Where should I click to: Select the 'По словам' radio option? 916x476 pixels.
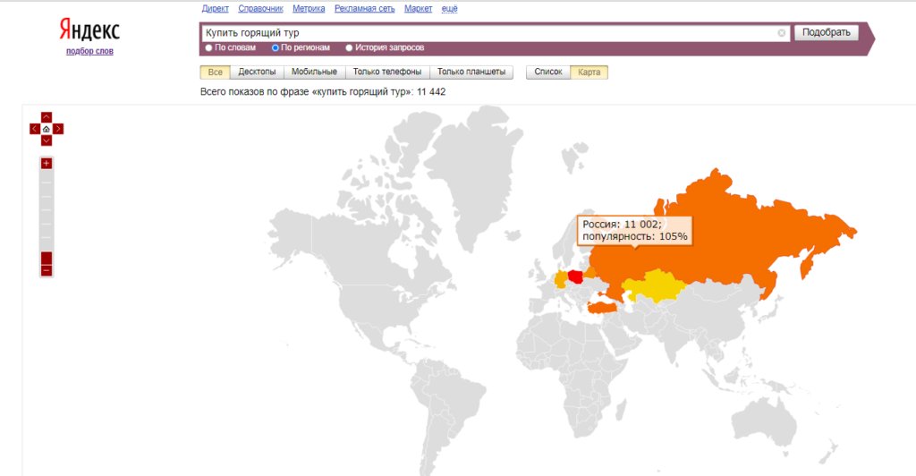point(208,48)
